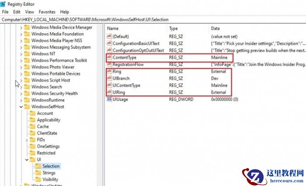Expand the FIDs subkey
306x186 pixels.
pyautogui.click(x=27, y=140)
